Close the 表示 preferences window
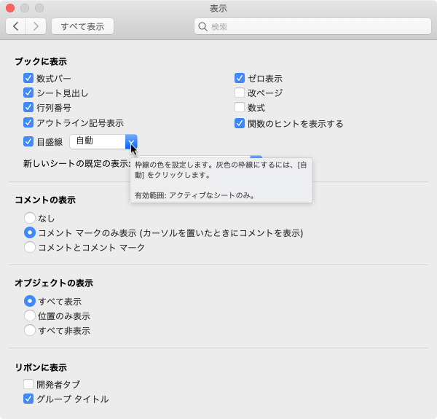Viewport: 437px width, 419px height. pyautogui.click(x=10, y=8)
